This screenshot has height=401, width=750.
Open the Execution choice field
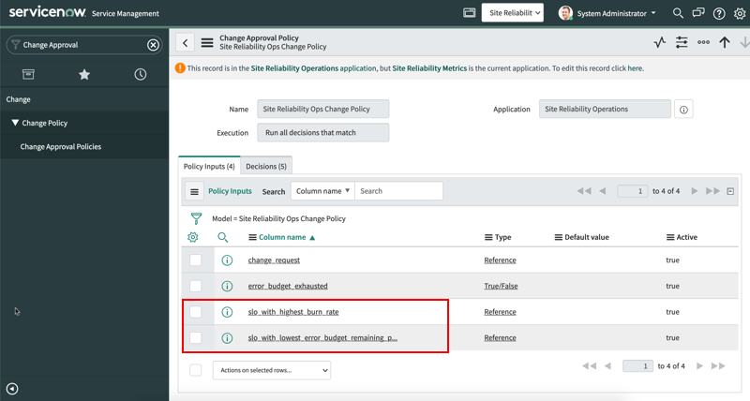pyautogui.click(x=322, y=133)
